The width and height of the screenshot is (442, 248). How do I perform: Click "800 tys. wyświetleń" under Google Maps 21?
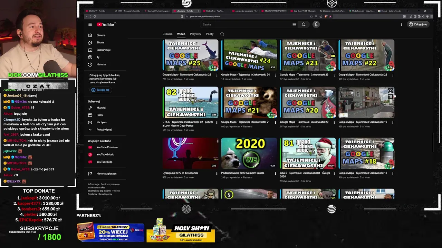(x=231, y=126)
